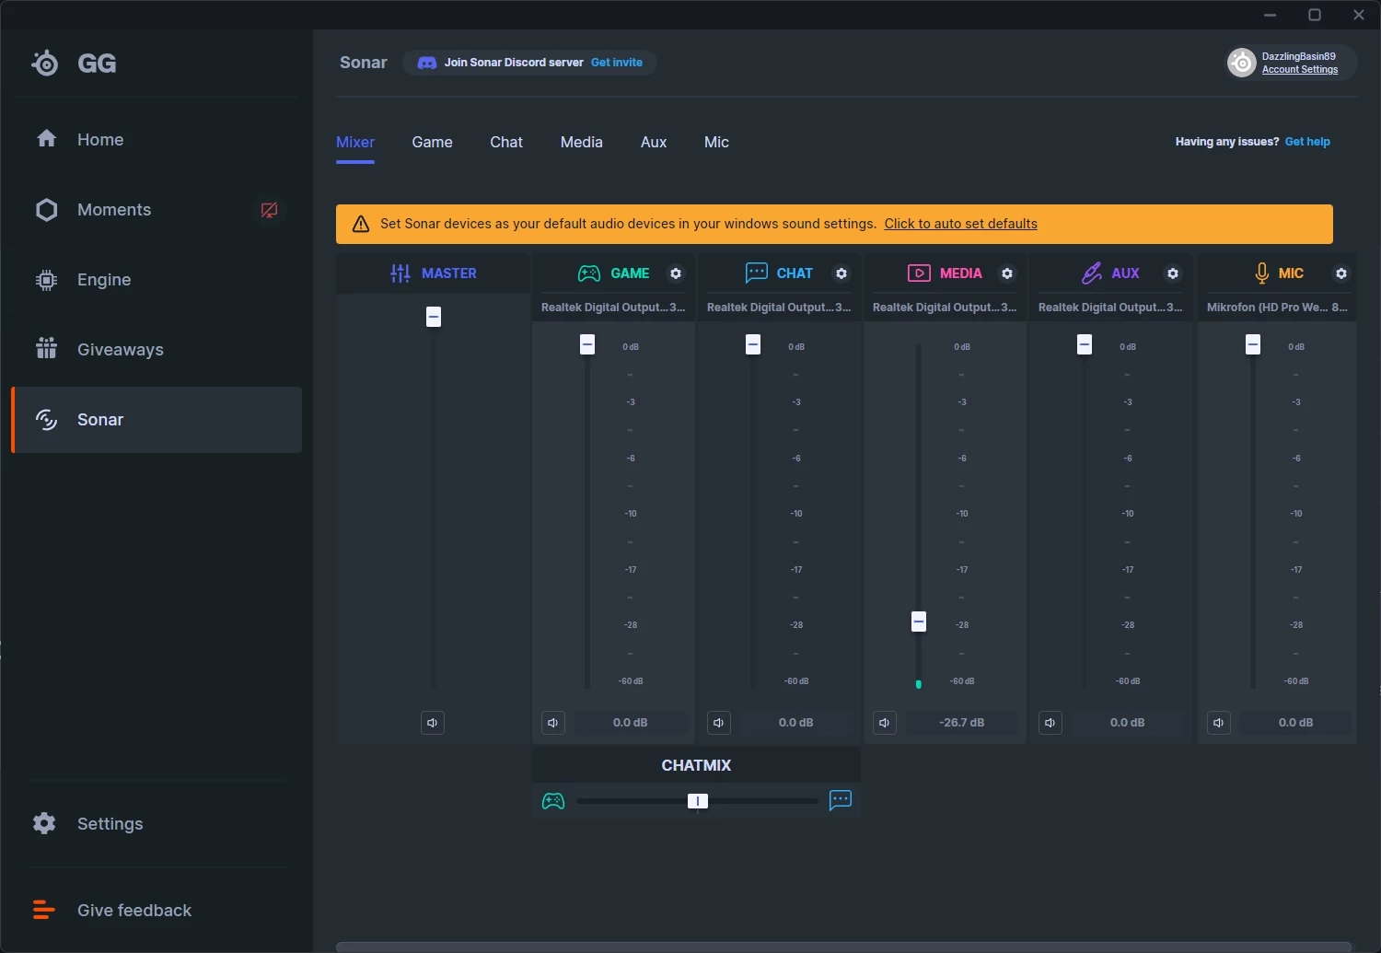This screenshot has height=953, width=1381.
Task: Click Get help link
Action: point(1307,142)
